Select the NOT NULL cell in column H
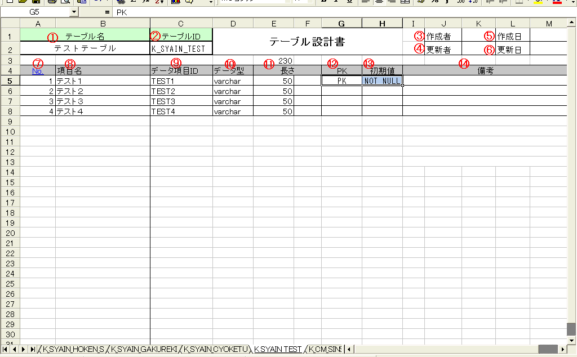The height and width of the screenshot is (357, 577). [382, 81]
